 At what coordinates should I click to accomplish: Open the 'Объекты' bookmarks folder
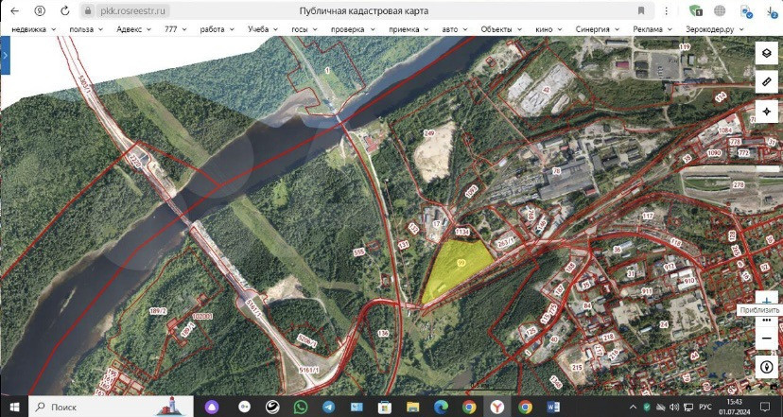click(501, 29)
